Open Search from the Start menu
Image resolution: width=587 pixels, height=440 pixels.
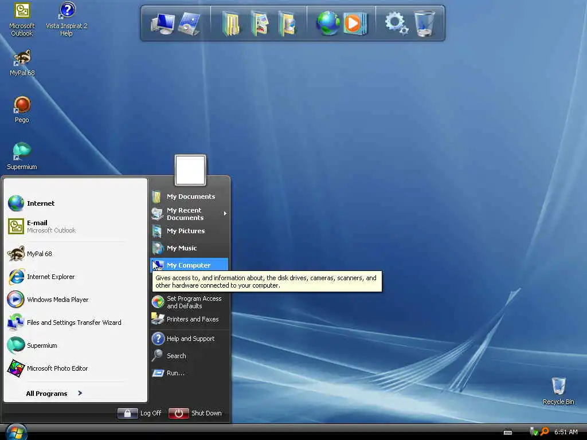189,356
